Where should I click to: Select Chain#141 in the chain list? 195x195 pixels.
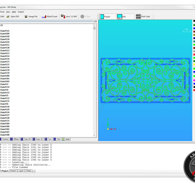coord(5,31)
